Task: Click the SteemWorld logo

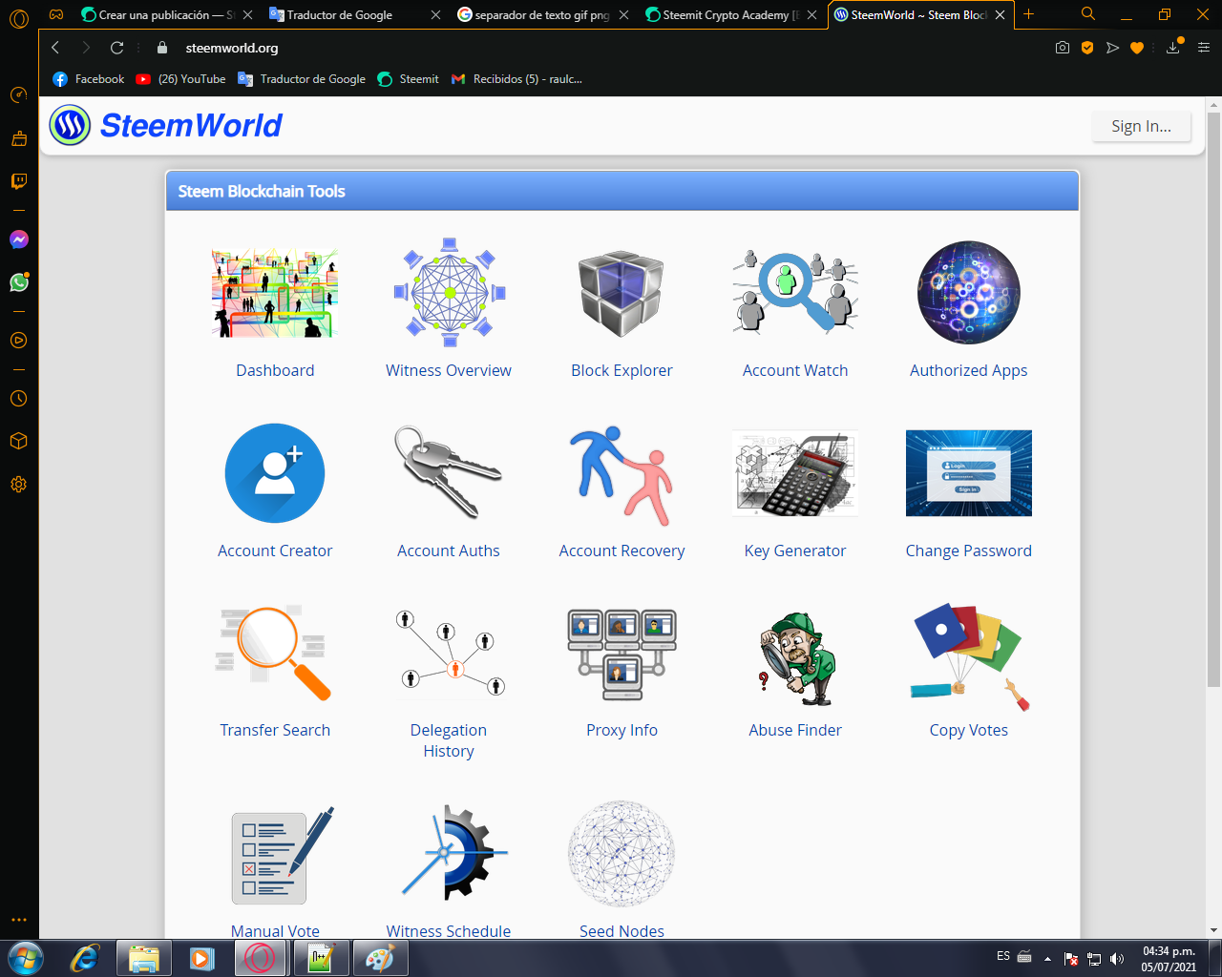Action: pyautogui.click(x=166, y=125)
